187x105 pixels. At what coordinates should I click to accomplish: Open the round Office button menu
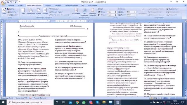coord(3,3)
